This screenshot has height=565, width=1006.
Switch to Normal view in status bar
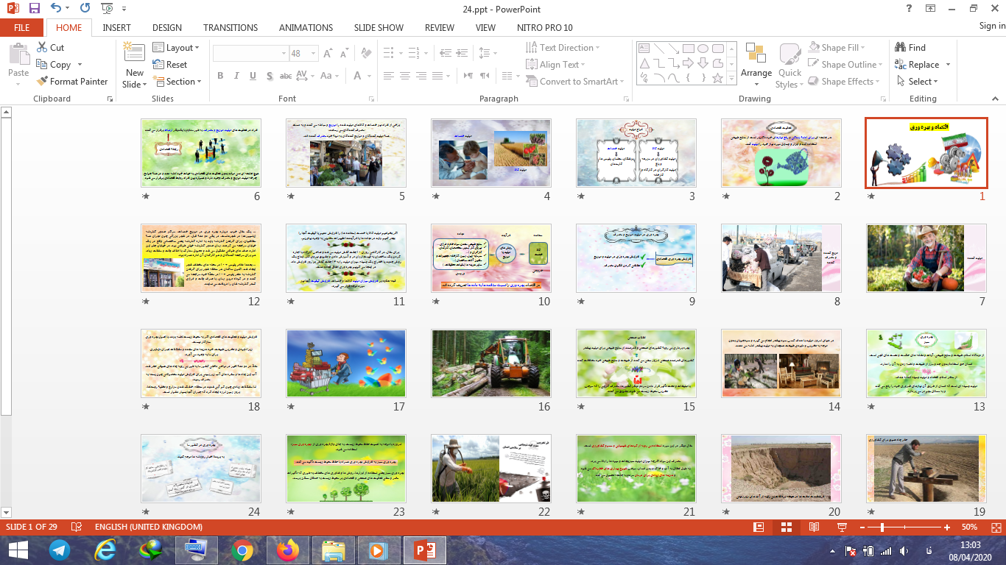pos(759,527)
